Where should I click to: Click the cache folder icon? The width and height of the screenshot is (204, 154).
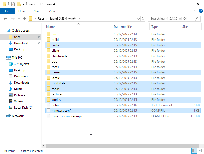click(49, 45)
